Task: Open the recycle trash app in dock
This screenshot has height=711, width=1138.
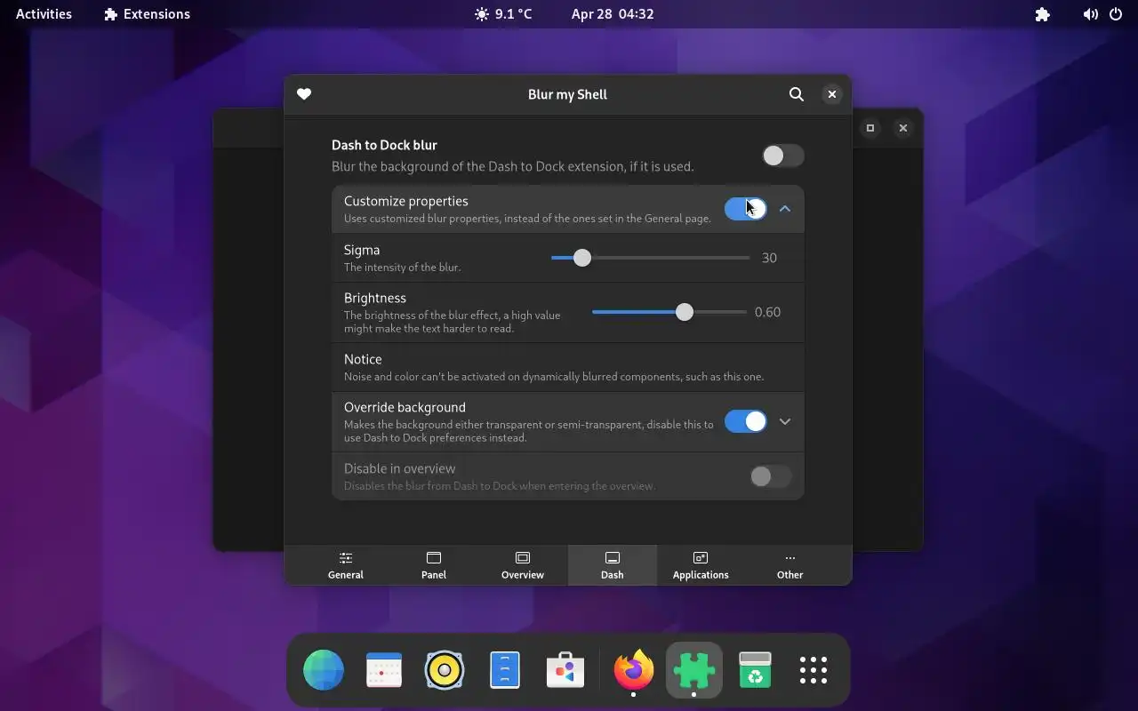Action: point(755,670)
